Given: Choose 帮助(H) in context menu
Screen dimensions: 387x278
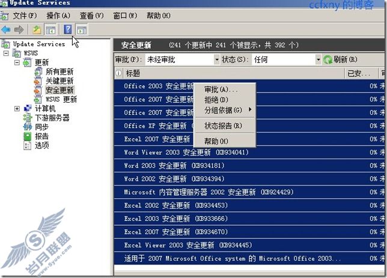Looking at the screenshot, I should pos(225,141).
